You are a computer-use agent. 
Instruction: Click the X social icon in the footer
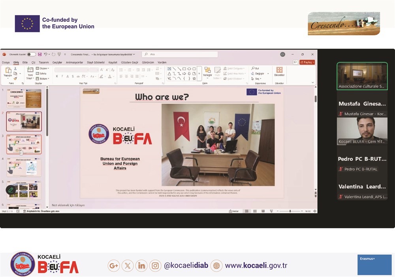128,266
